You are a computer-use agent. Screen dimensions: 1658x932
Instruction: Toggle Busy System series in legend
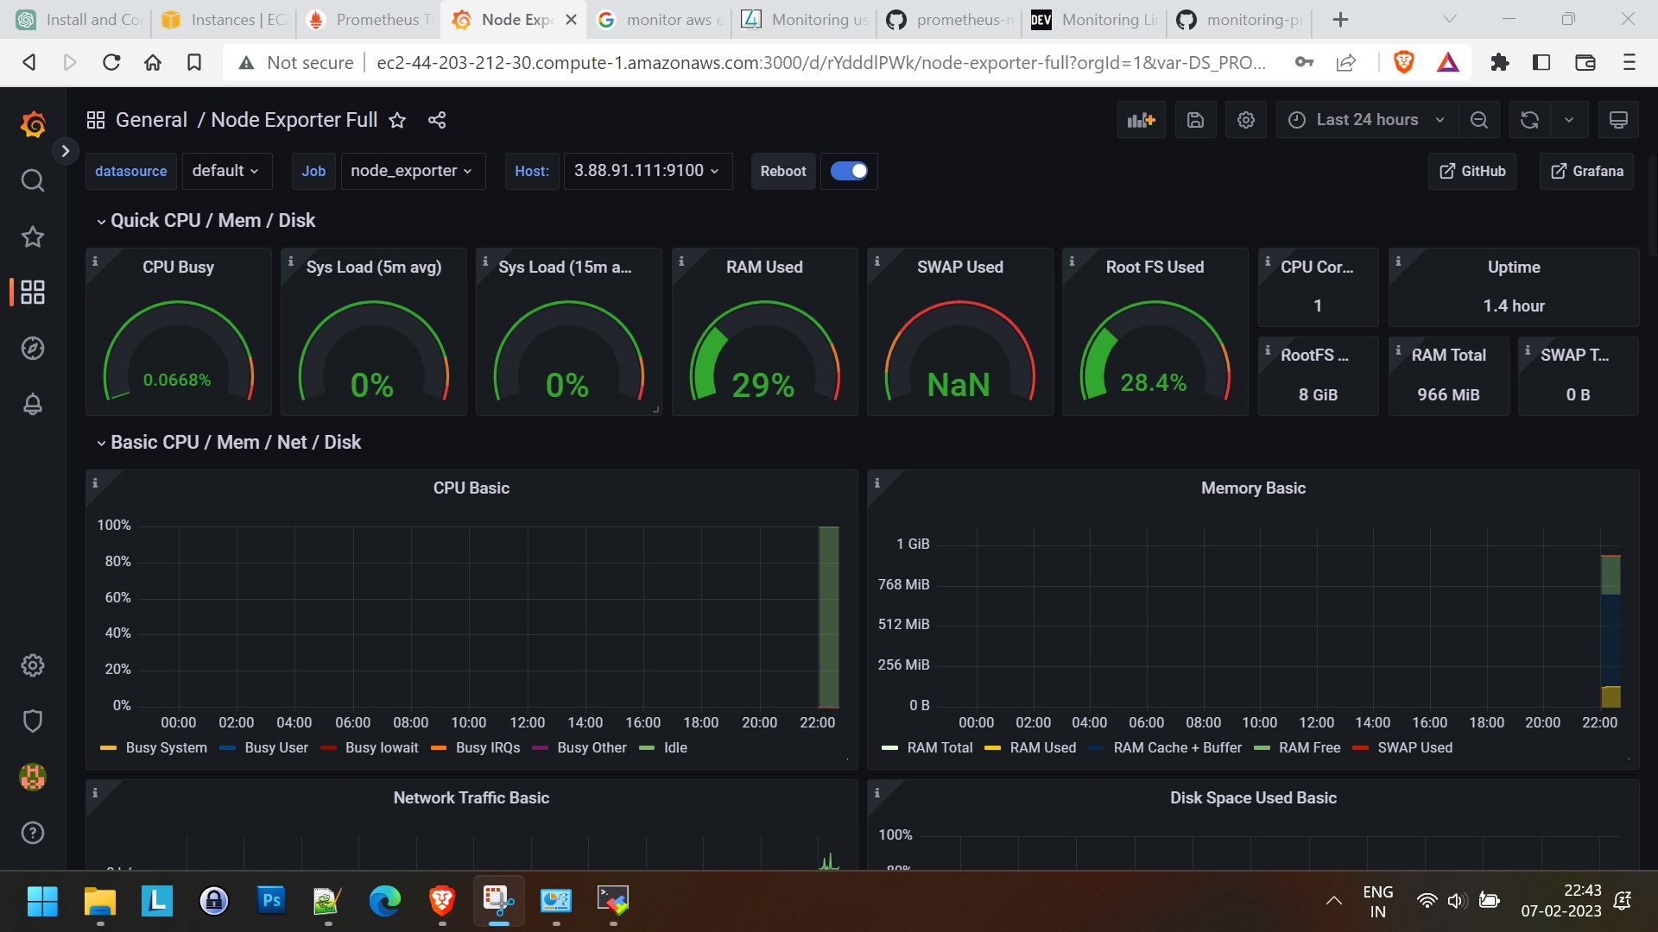point(166,748)
